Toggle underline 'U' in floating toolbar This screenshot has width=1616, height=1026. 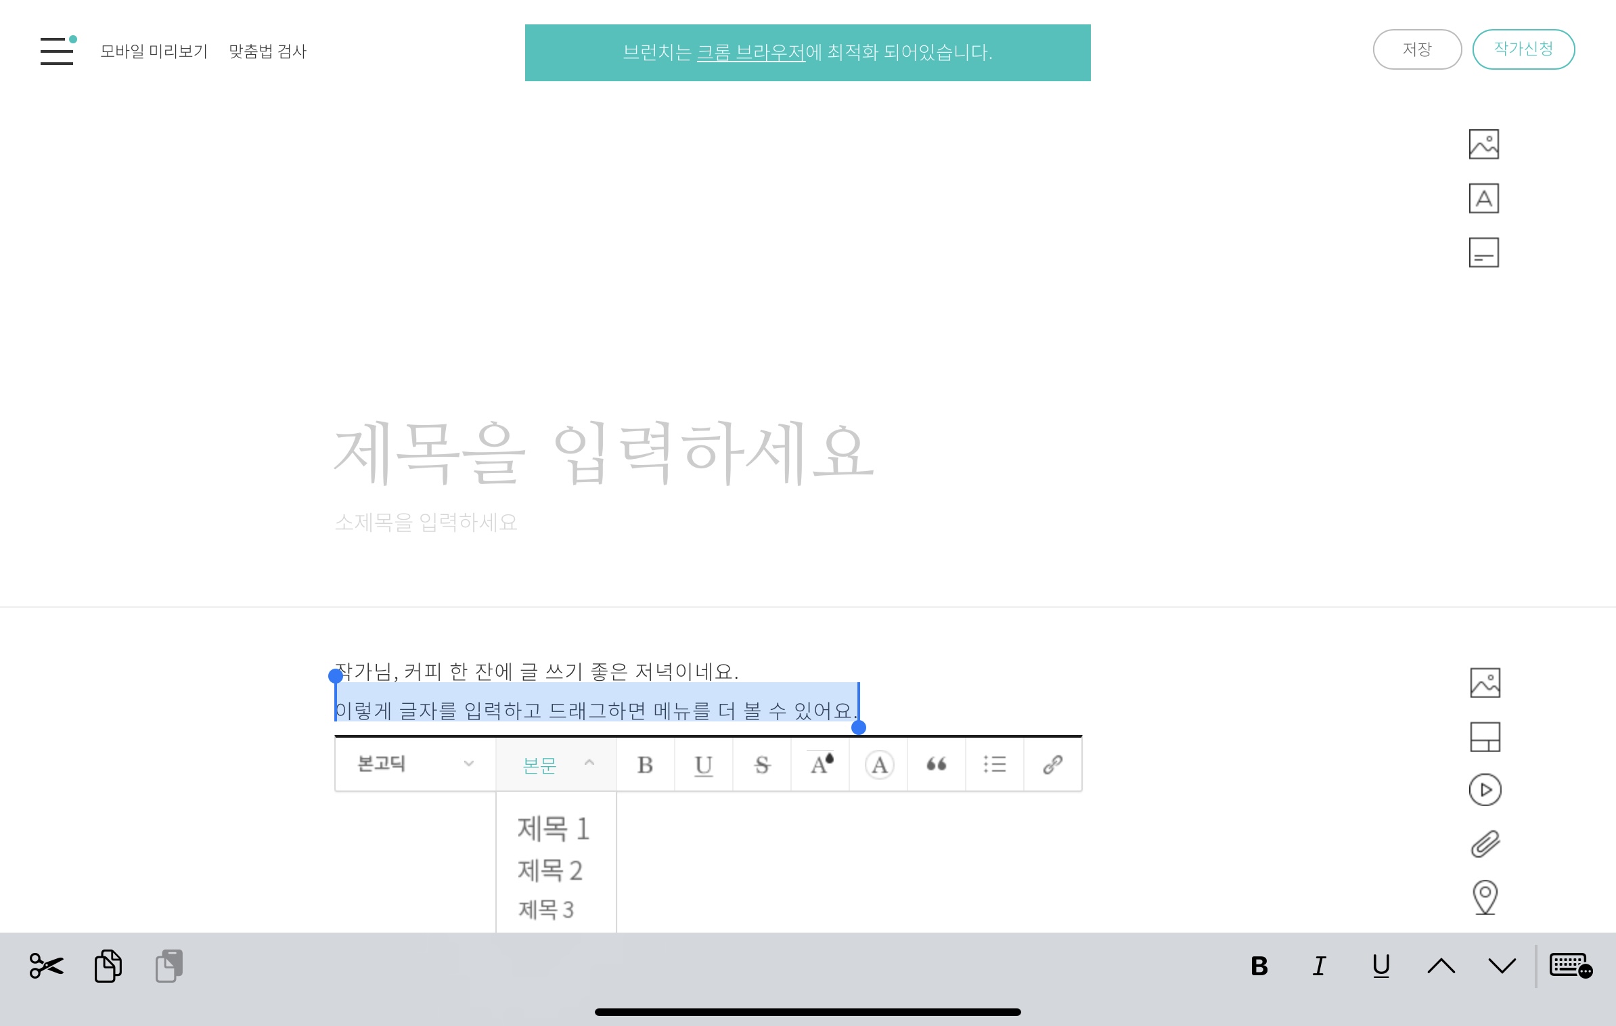pyautogui.click(x=703, y=765)
